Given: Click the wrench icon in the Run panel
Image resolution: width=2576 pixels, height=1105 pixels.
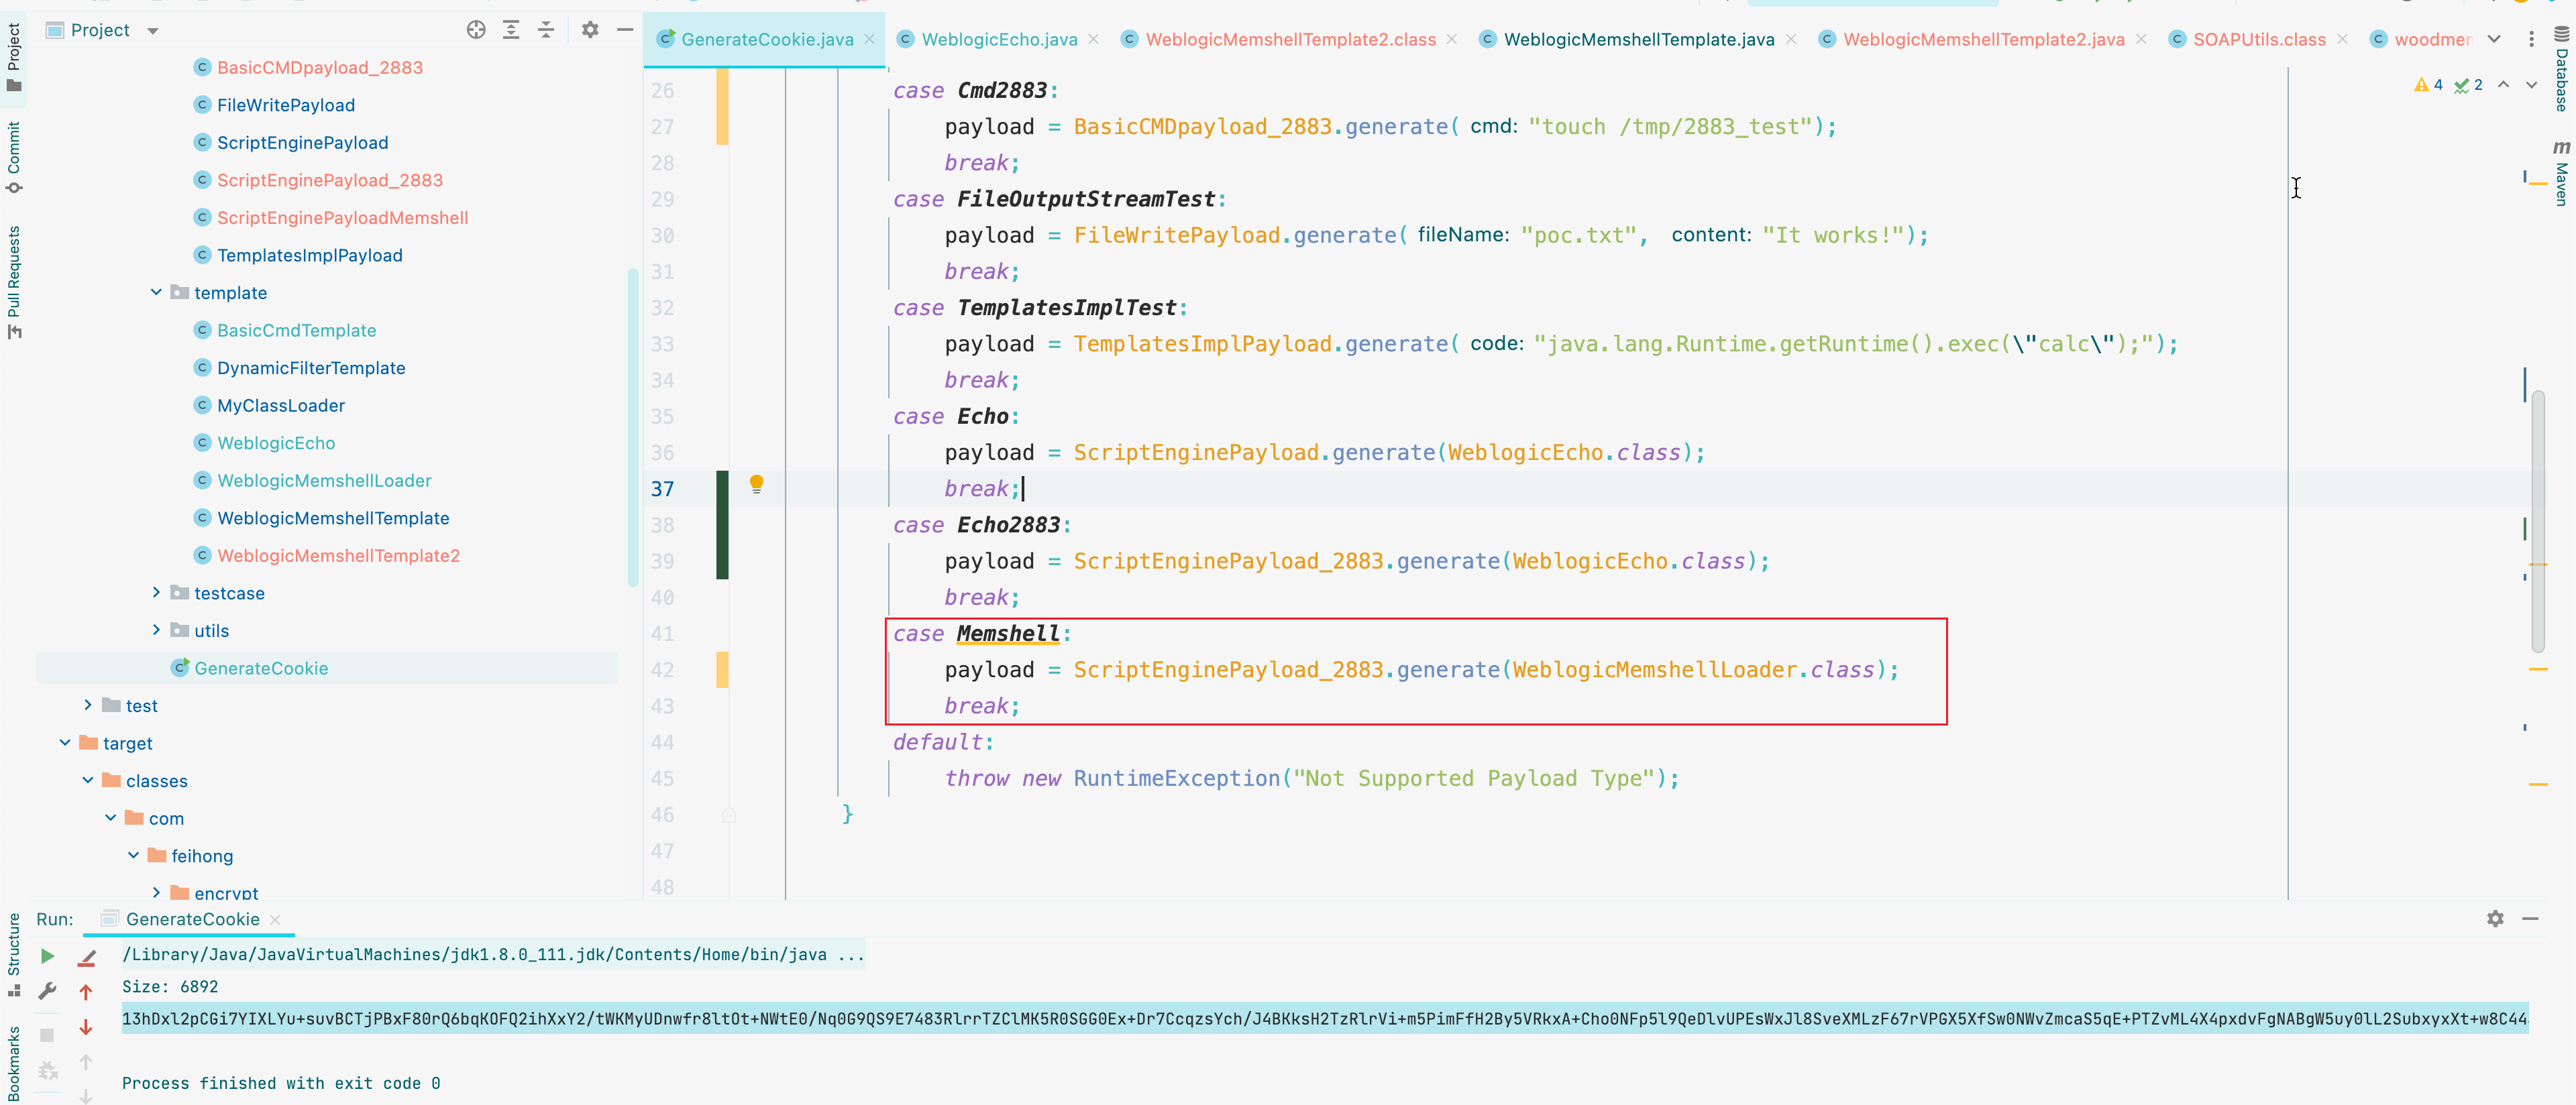Looking at the screenshot, I should coord(47,991).
